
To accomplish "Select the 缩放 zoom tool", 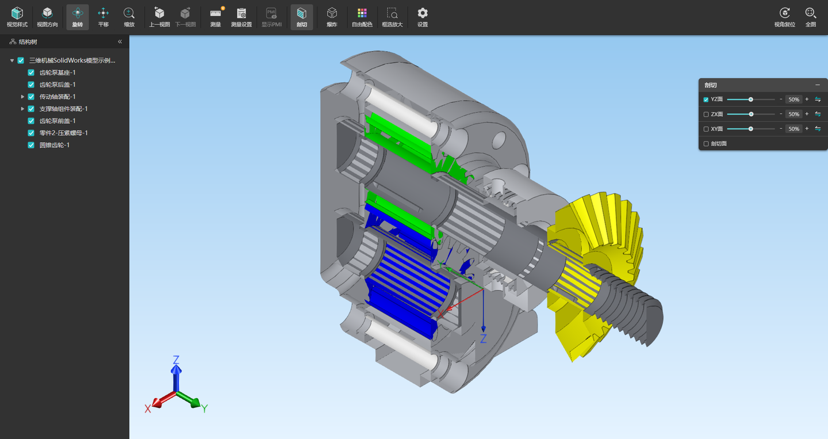I will [129, 17].
